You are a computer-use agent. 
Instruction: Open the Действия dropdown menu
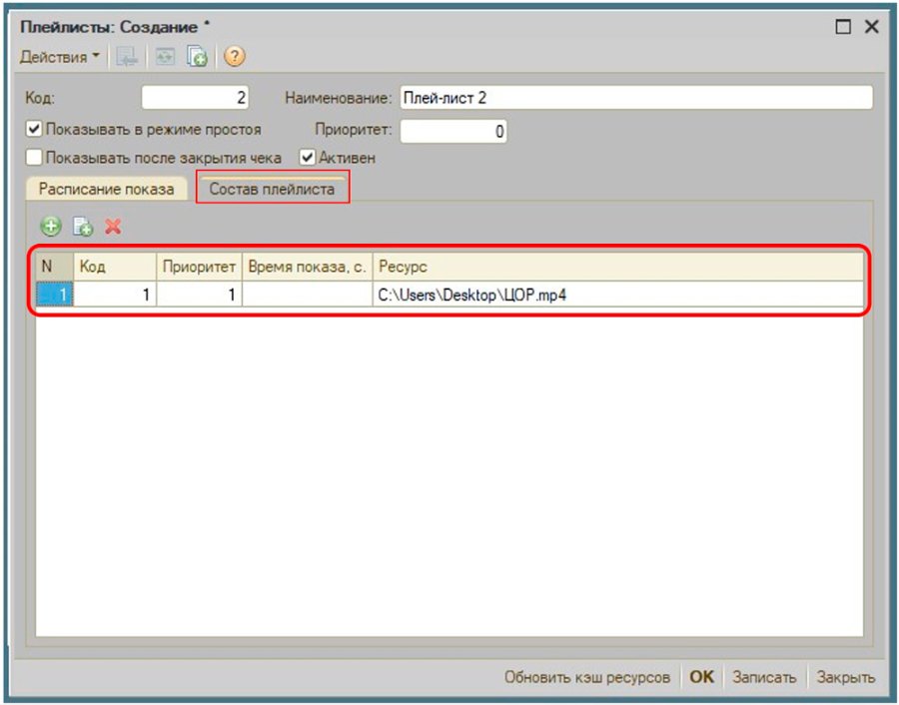(x=60, y=57)
